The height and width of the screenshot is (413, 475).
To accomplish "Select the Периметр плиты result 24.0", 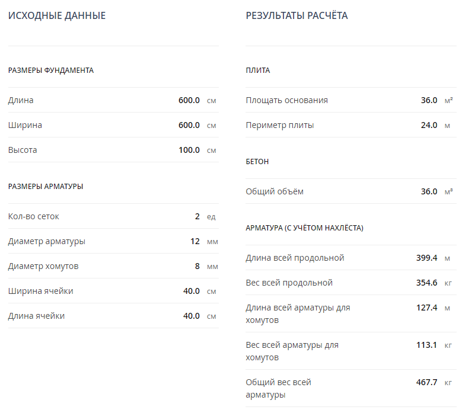I will coord(429,125).
